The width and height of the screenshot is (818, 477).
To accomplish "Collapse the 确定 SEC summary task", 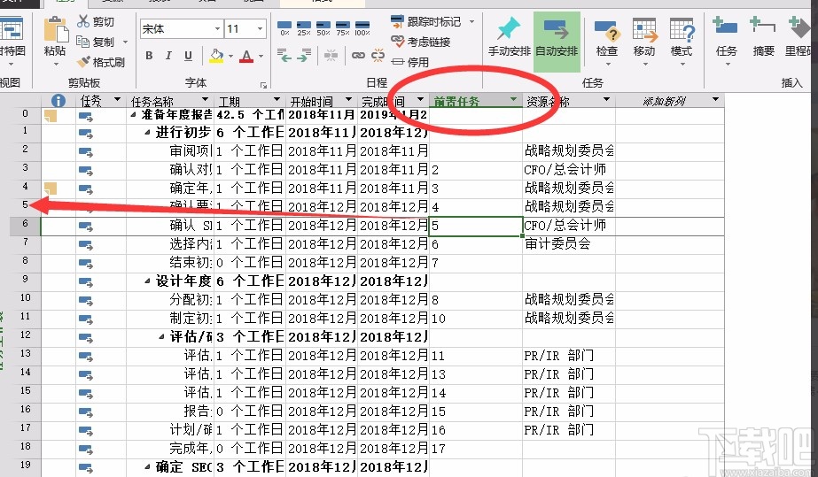I will click(148, 467).
